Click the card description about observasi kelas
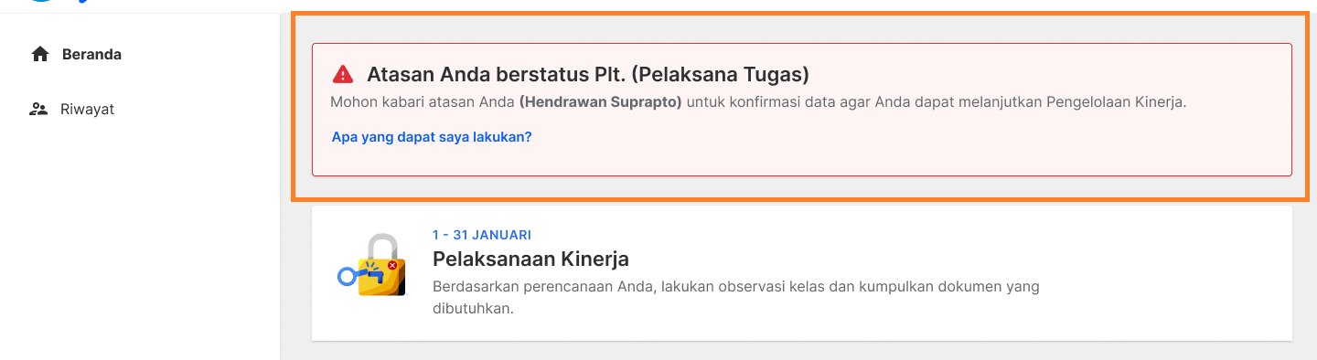 point(736,297)
